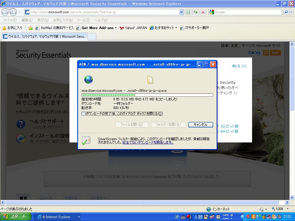Click the language bar help question icon
Viewport: 295px width, 221px height.
click(x=218, y=217)
